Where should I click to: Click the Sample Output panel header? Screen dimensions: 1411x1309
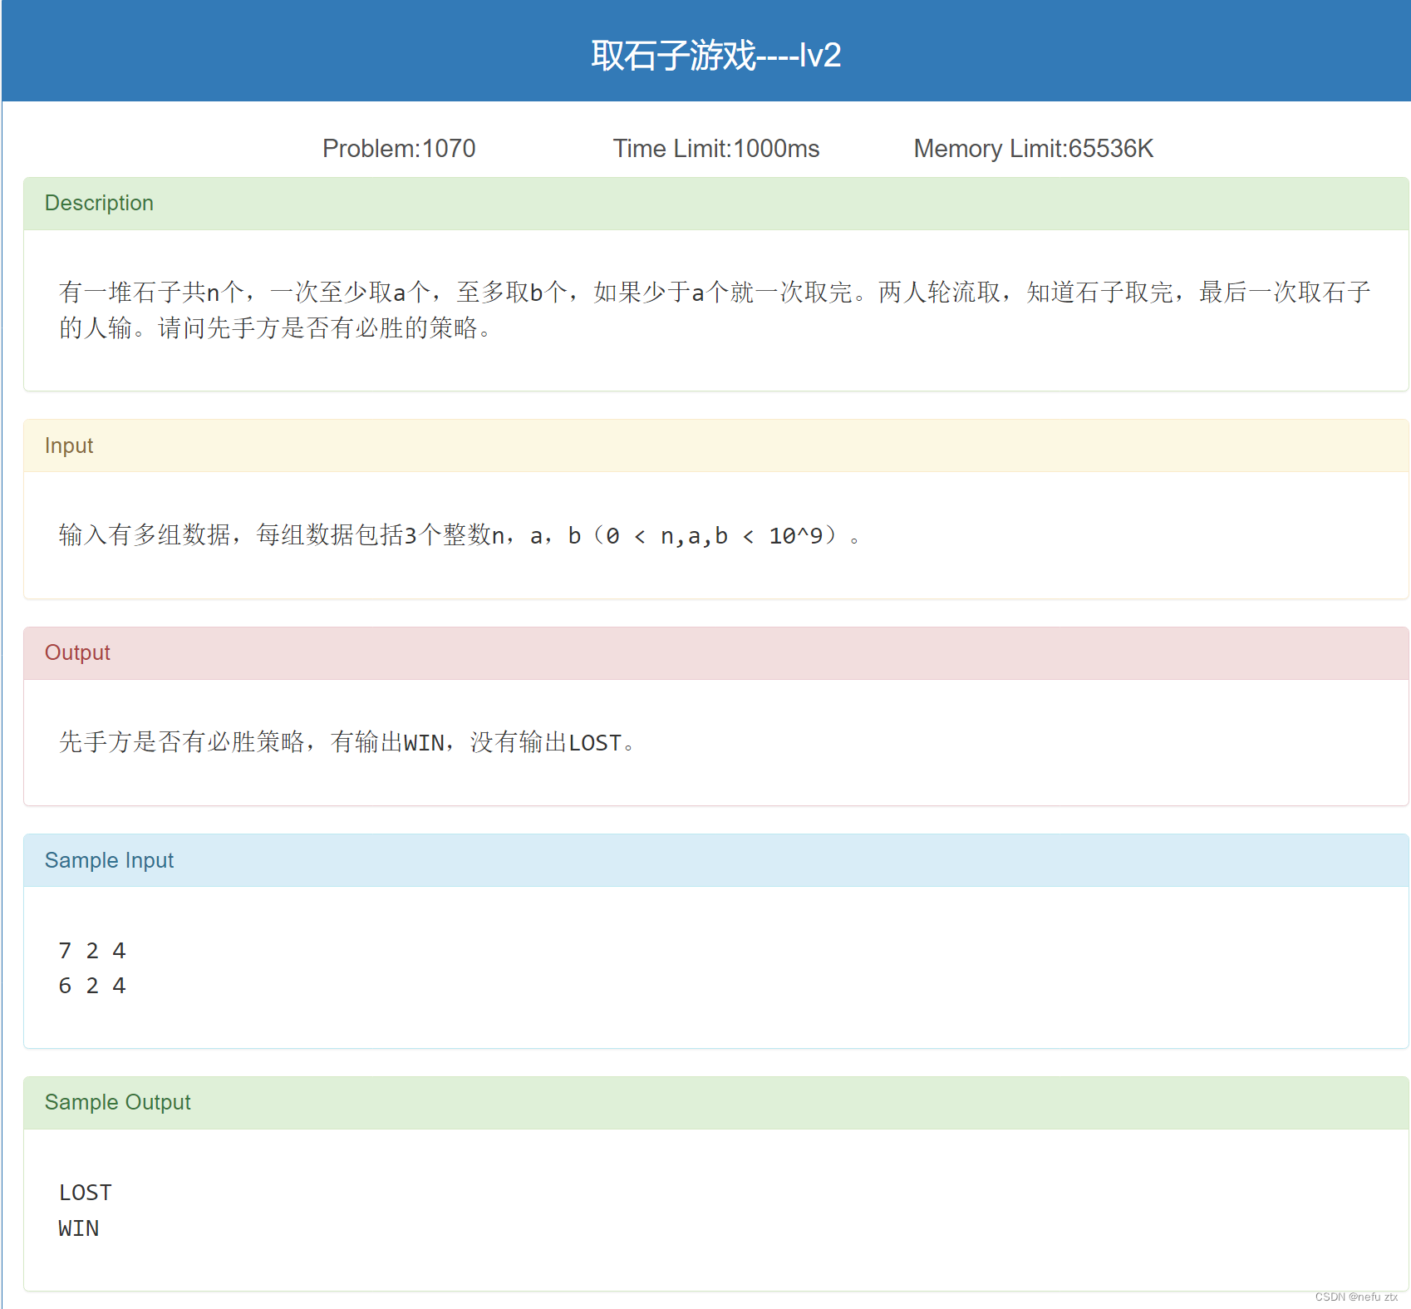pyautogui.click(x=117, y=1102)
